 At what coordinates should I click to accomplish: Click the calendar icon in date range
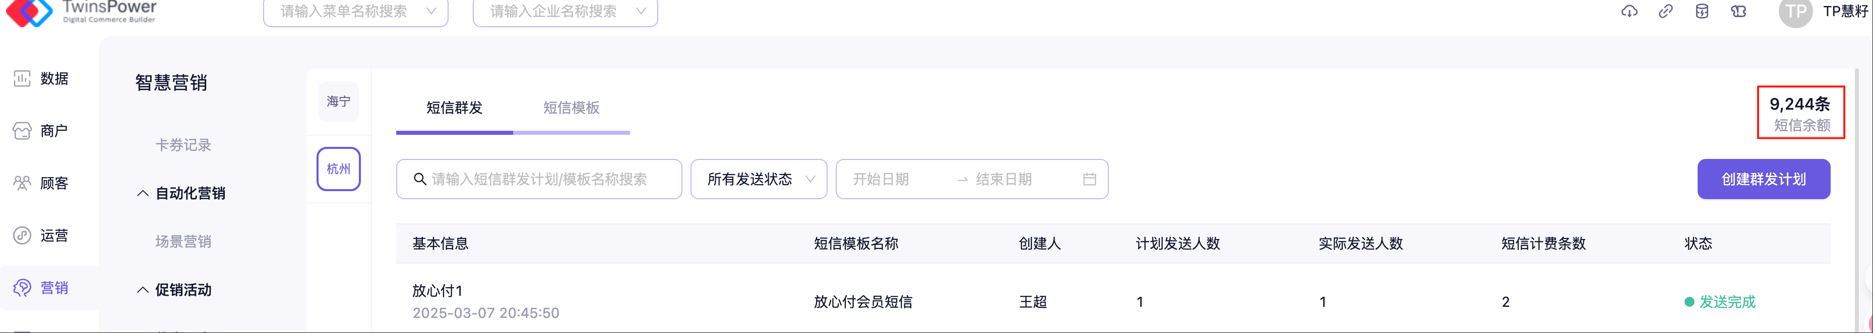point(1089,179)
